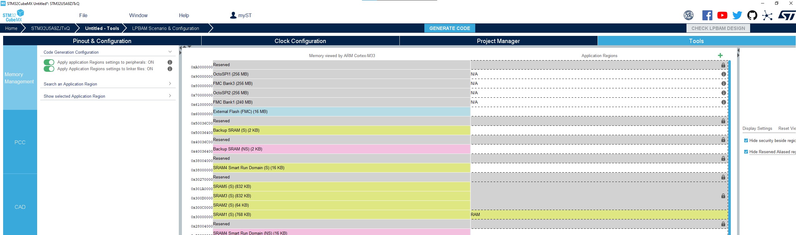This screenshot has width=796, height=235.
Task: Open LPBAM Scenario & Configuration breadcrumb
Action: (x=165, y=28)
